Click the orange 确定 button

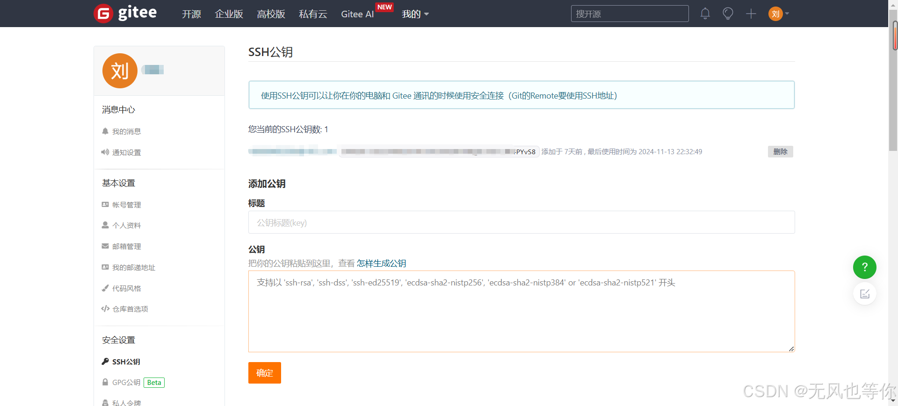[264, 373]
